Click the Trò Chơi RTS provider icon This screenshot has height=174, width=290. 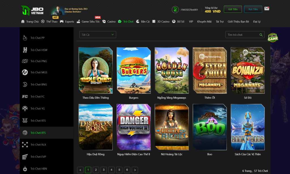(25, 121)
